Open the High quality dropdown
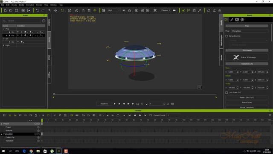273x154 pixels. (114, 10)
